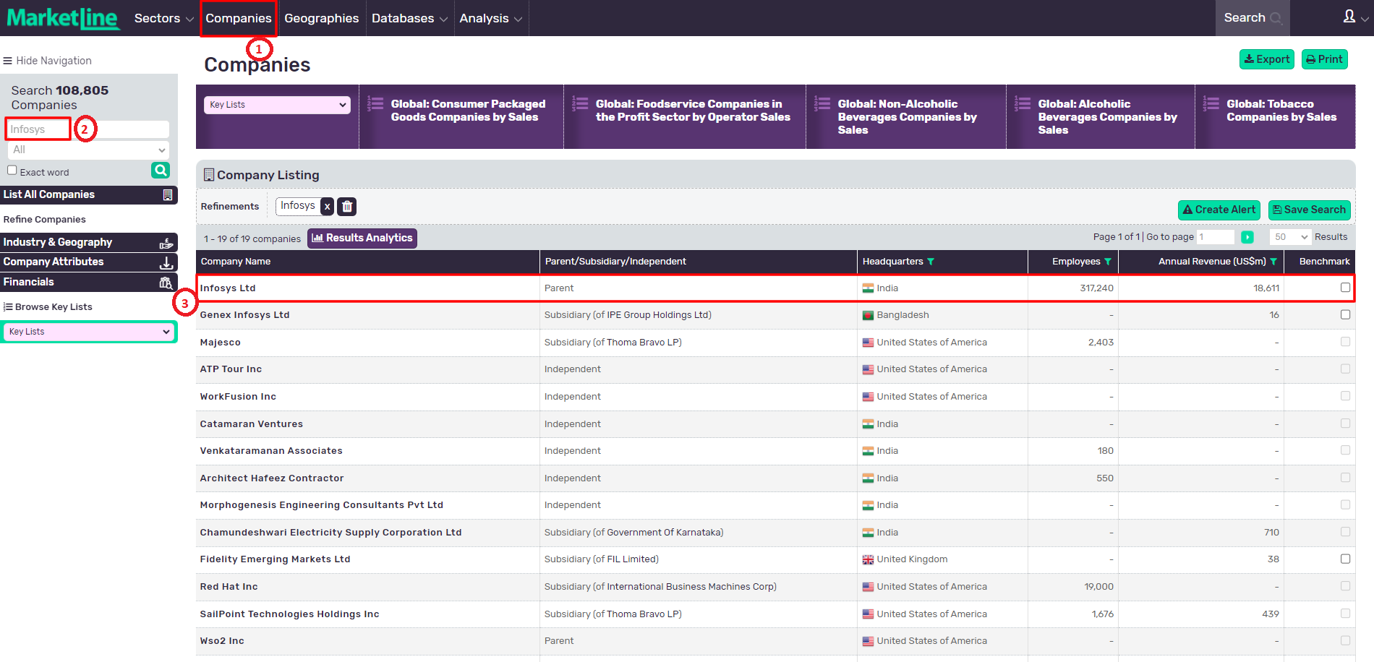Expand the Industry & Geography section

pyautogui.click(x=89, y=242)
